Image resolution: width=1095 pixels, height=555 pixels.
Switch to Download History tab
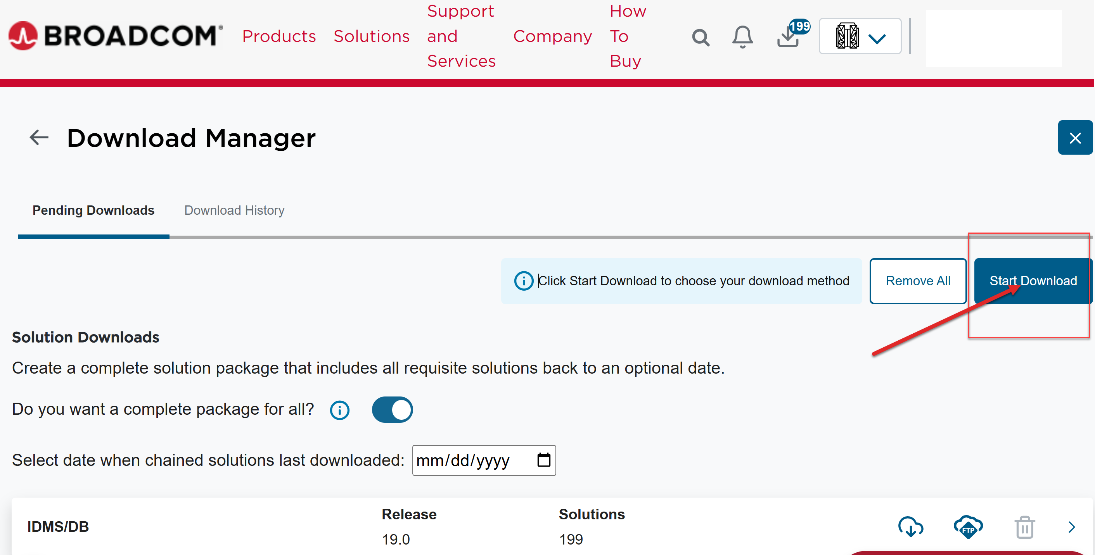coord(234,210)
